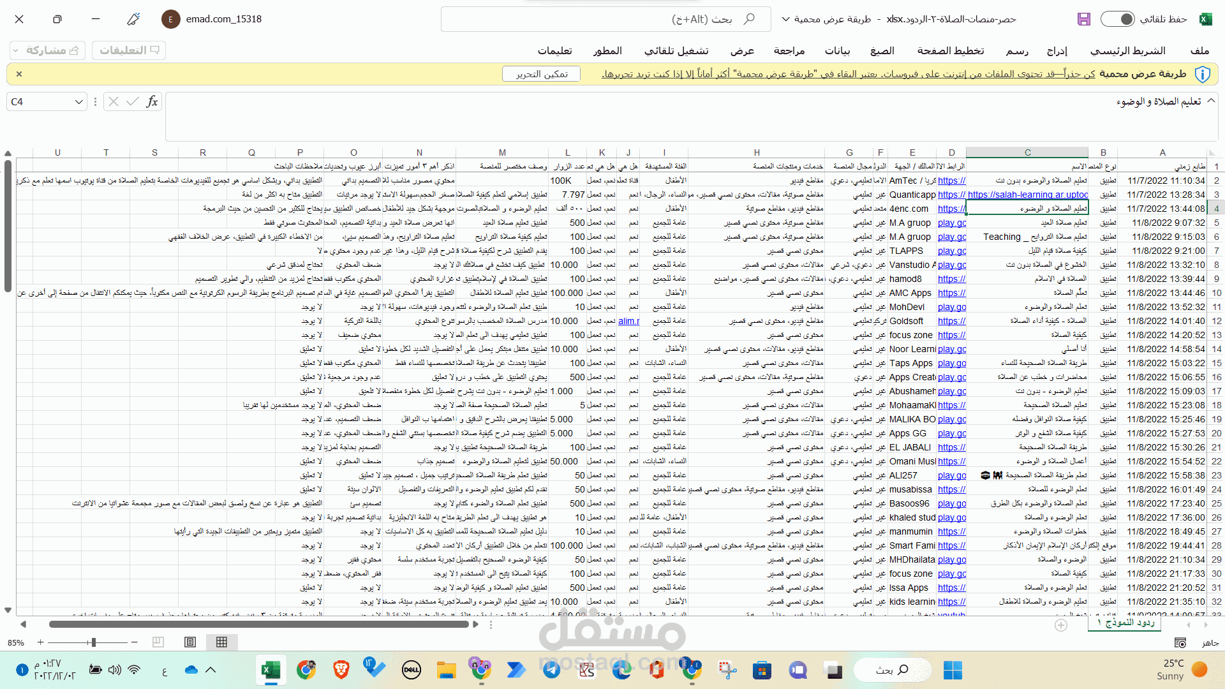Image resolution: width=1225 pixels, height=689 pixels.
Task: Open the pen ink mode icon
Action: click(x=133, y=19)
